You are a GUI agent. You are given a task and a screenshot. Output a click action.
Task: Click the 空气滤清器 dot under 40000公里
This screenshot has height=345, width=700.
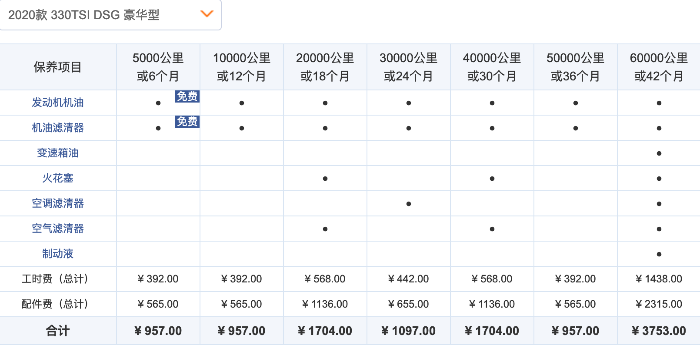pyautogui.click(x=492, y=229)
